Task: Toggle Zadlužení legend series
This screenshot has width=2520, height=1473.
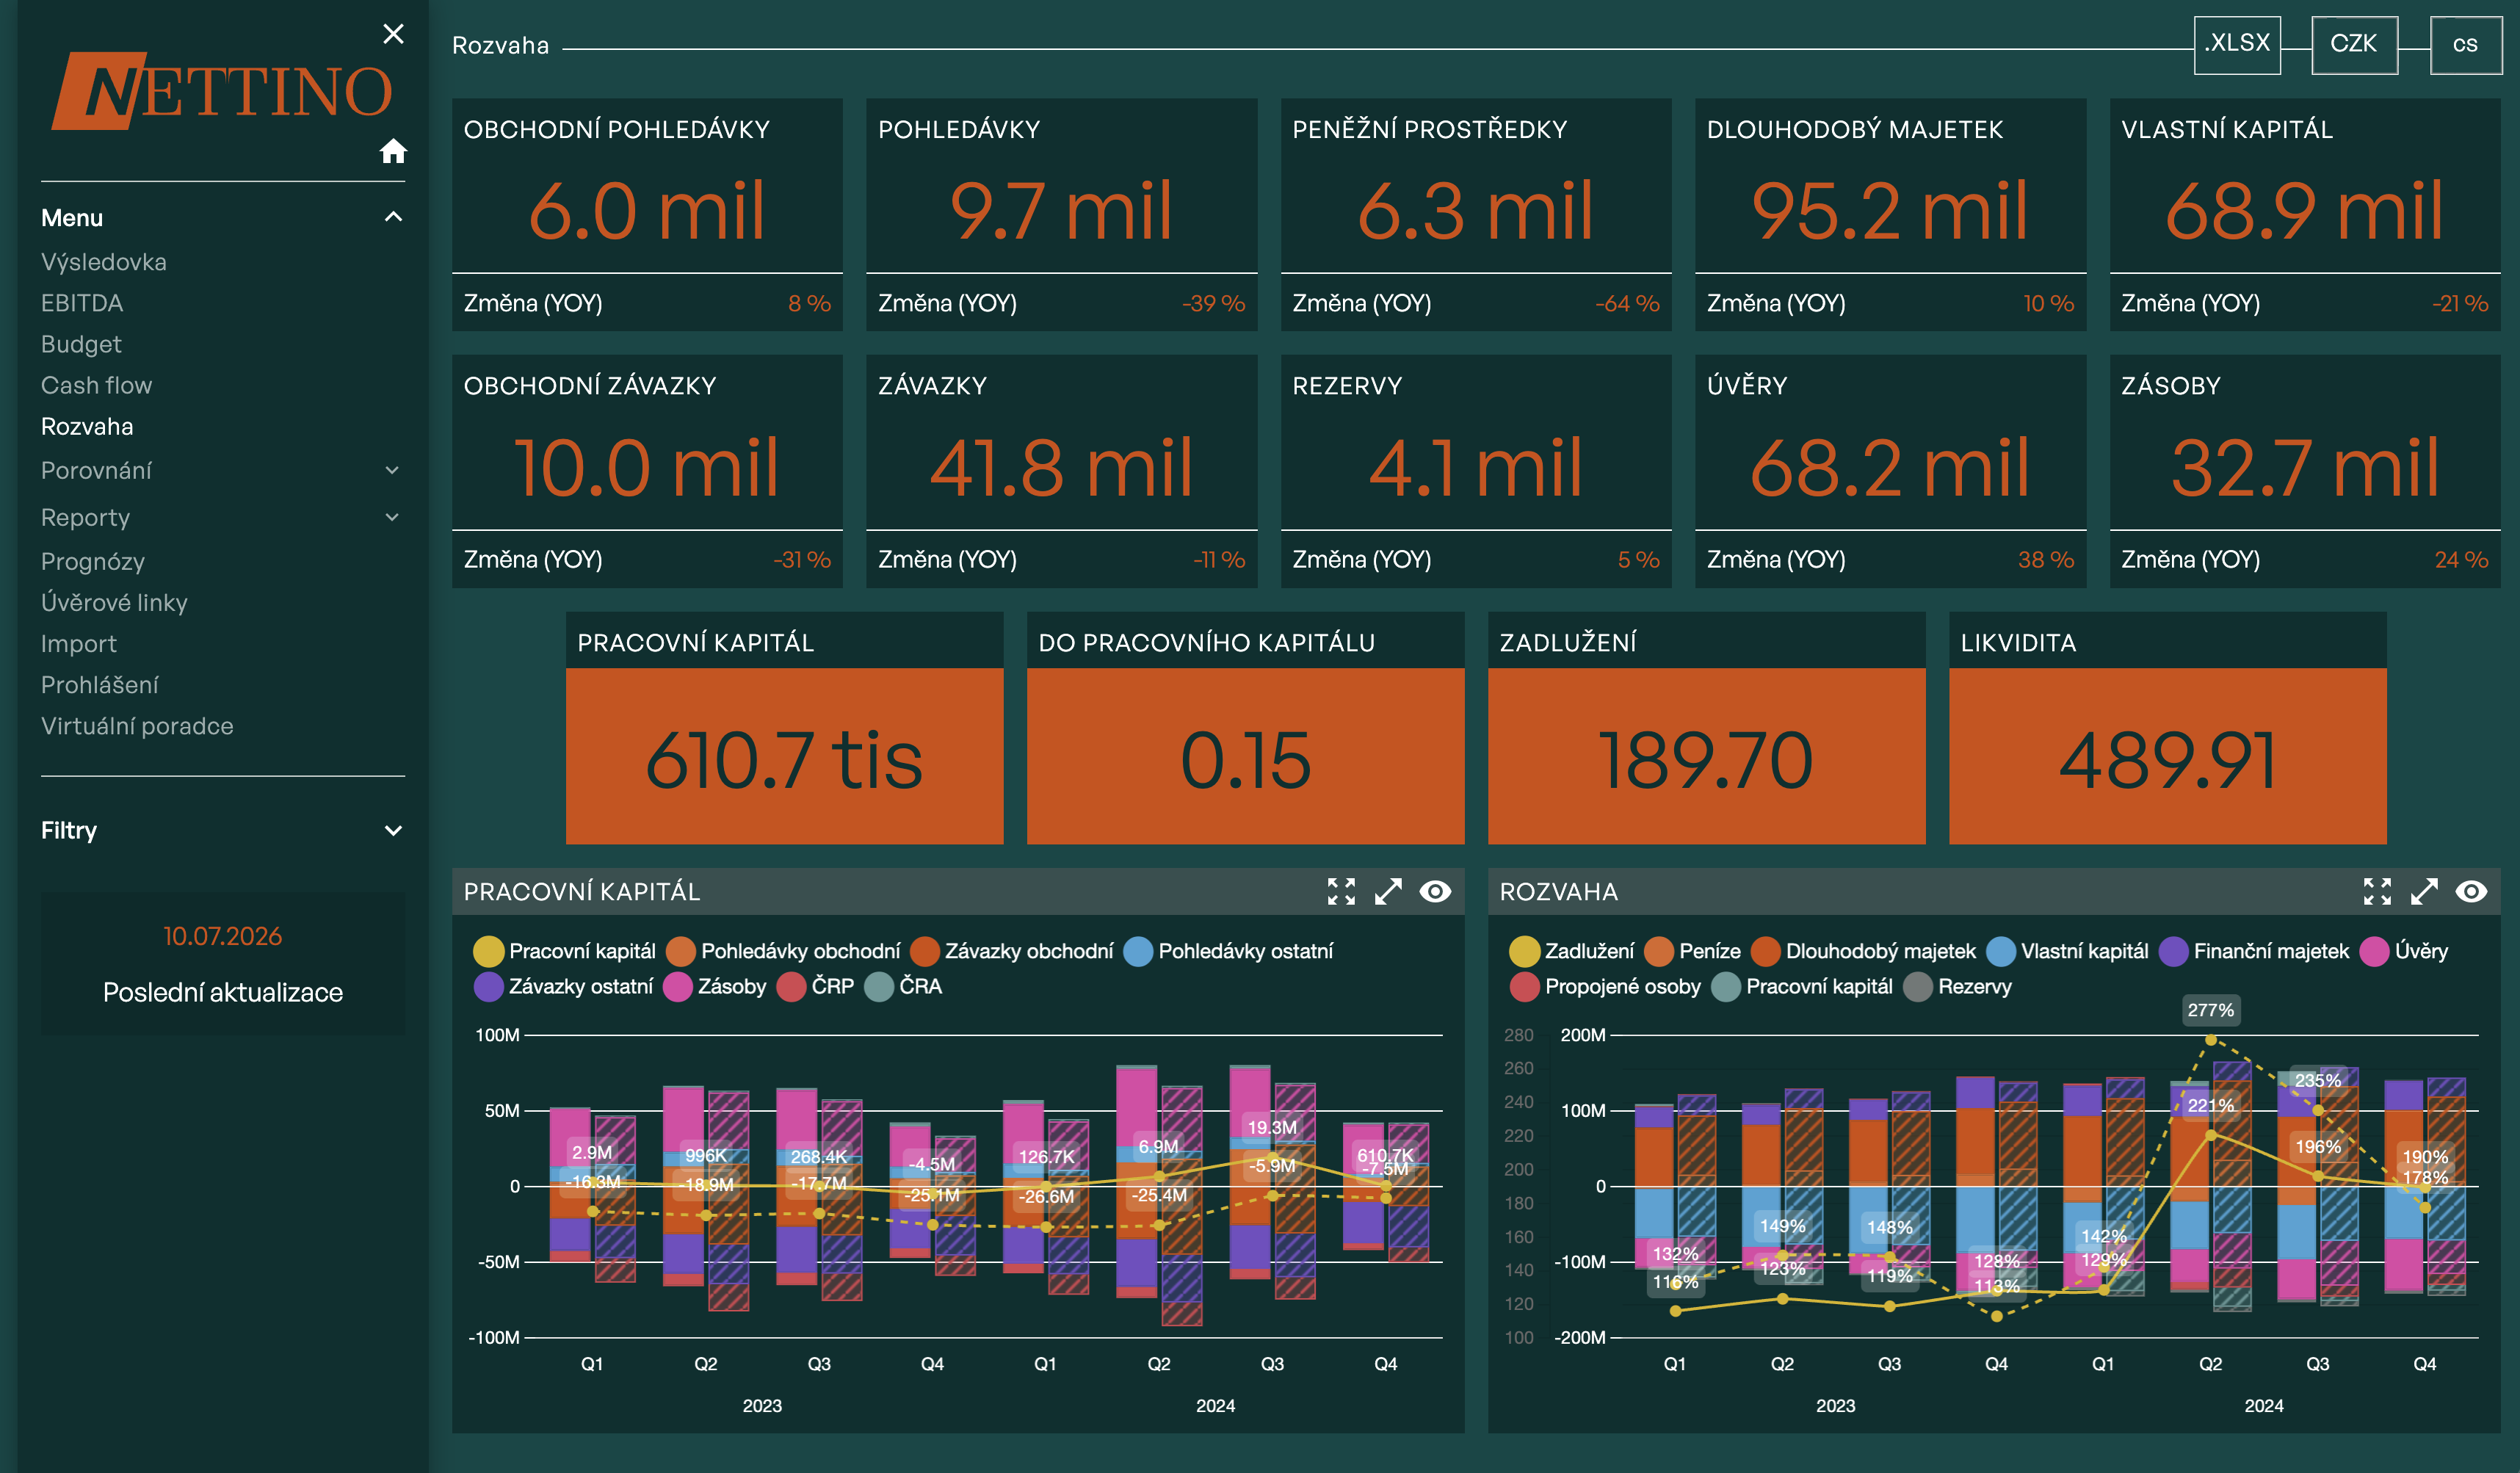Action: click(x=1572, y=951)
